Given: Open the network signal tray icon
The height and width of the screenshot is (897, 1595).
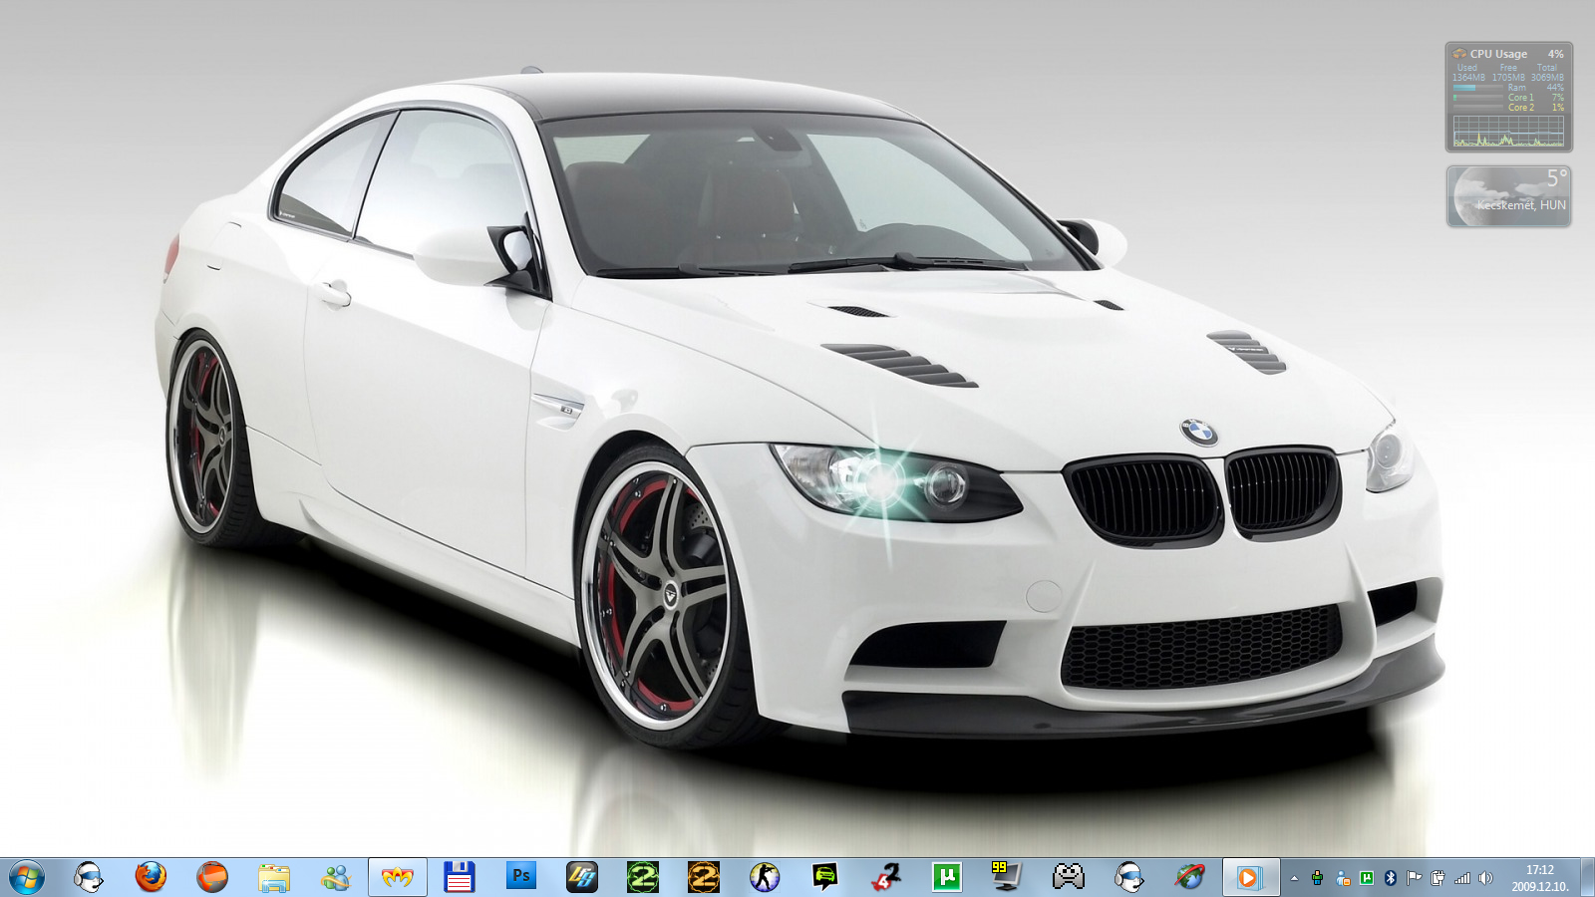Looking at the screenshot, I should pyautogui.click(x=1462, y=878).
